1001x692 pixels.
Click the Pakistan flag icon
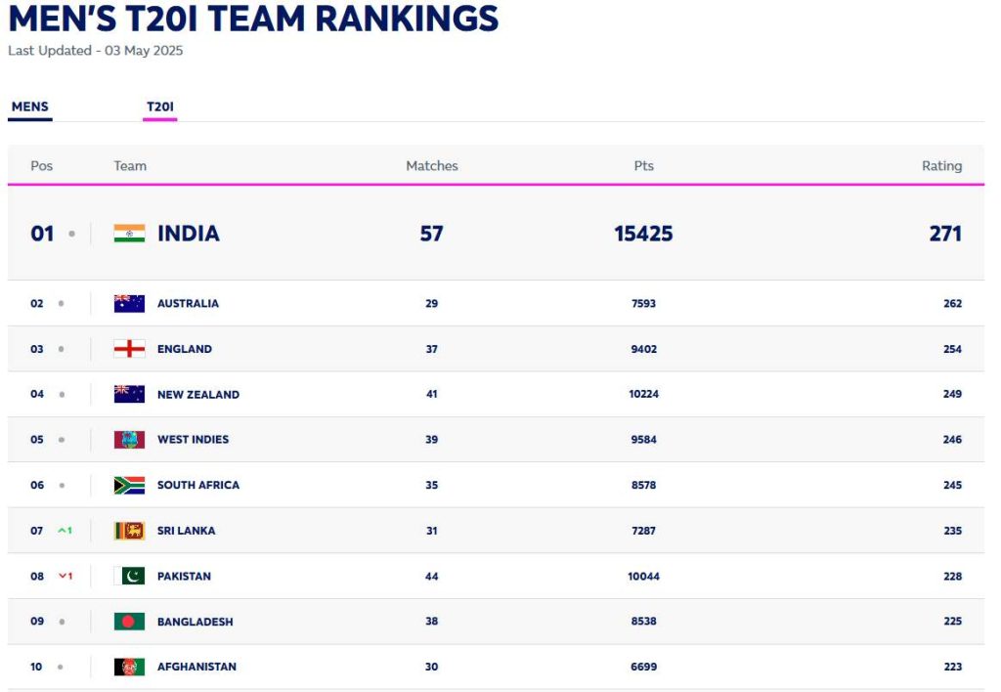129,576
